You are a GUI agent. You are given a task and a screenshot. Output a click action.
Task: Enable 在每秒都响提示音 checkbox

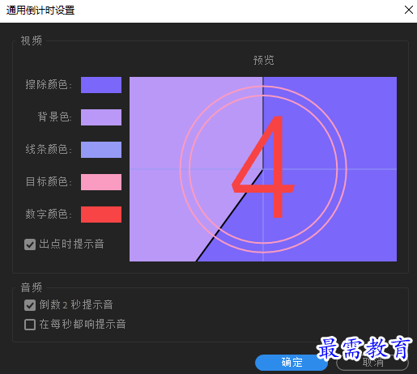tap(30, 325)
